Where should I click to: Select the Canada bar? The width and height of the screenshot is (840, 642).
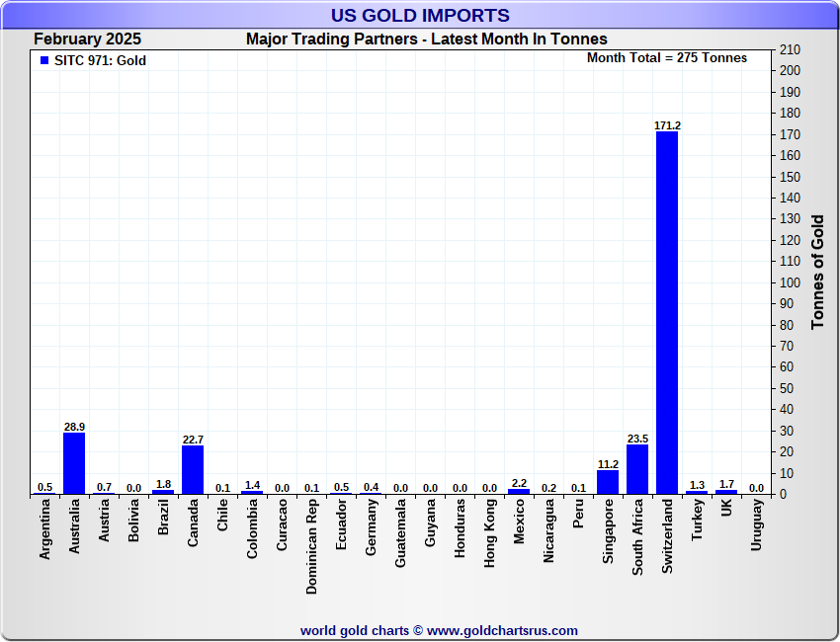193,469
